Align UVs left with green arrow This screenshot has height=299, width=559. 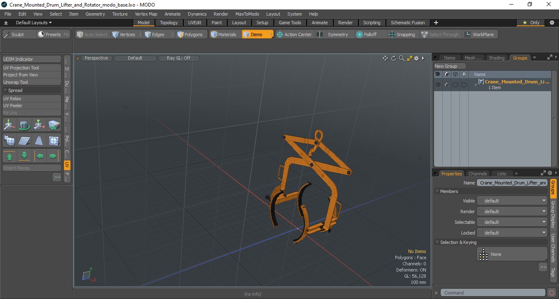(39, 156)
